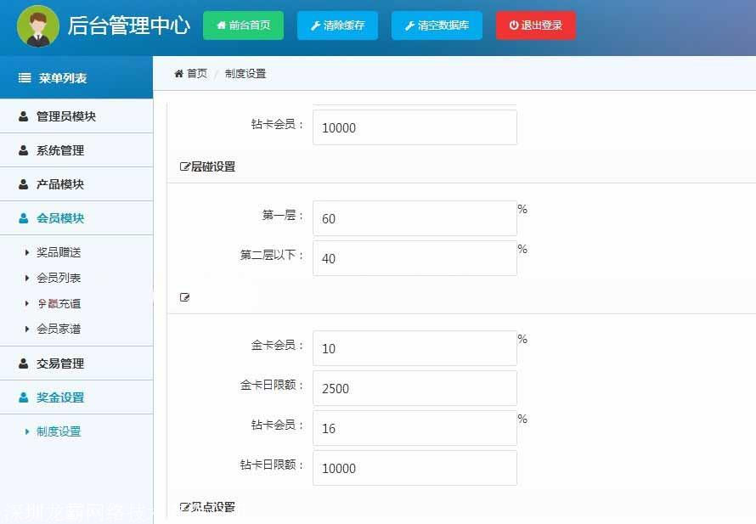Click the user icon next to 管理员模块
Viewport: 756px width, 524px height.
pyautogui.click(x=23, y=117)
